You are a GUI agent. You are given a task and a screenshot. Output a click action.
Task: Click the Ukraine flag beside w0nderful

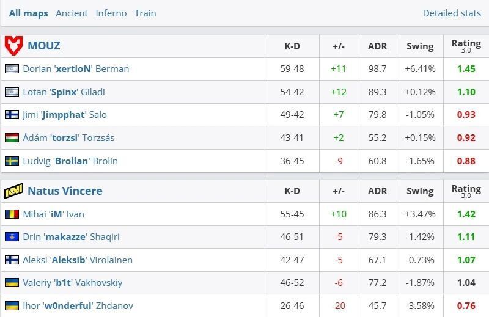[12, 305]
